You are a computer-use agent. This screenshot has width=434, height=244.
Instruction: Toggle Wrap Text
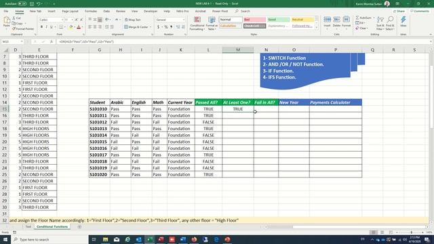133,20
